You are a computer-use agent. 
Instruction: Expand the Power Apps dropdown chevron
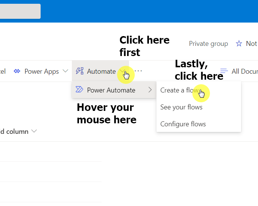pos(65,71)
